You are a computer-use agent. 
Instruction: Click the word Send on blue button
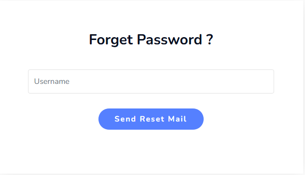pyautogui.click(x=125, y=119)
